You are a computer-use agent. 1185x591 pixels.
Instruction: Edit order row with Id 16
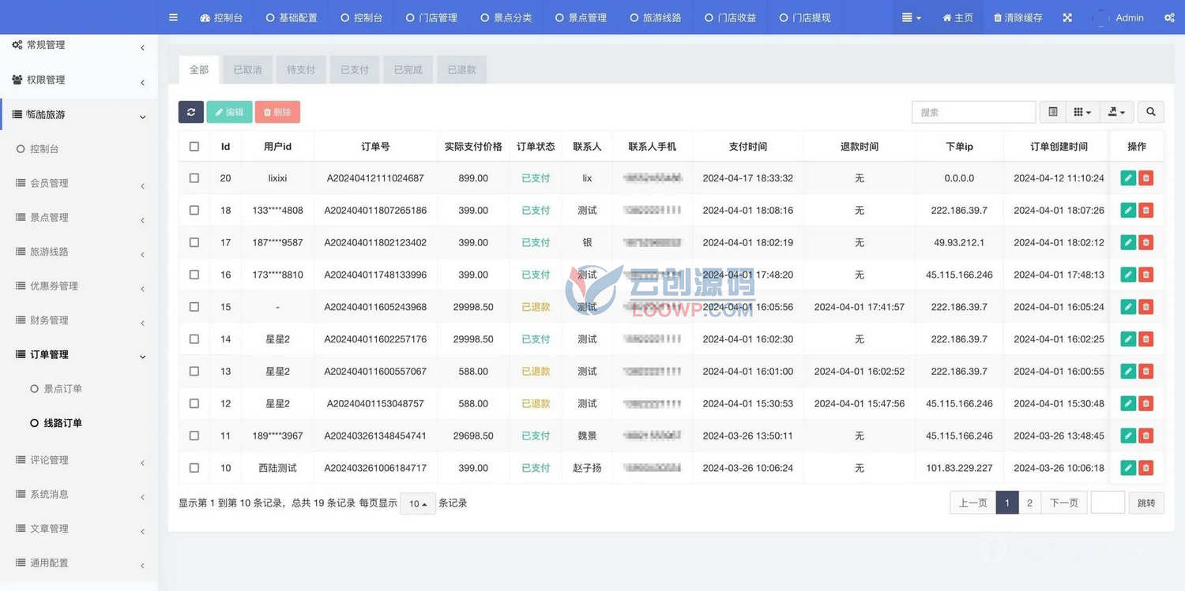coord(1128,275)
